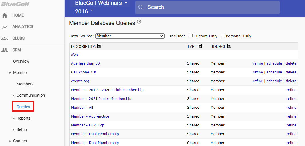The image size is (305, 146).
Task: Open 'Member - 2019 - 2020 EClub Membership' query
Action: [107, 90]
